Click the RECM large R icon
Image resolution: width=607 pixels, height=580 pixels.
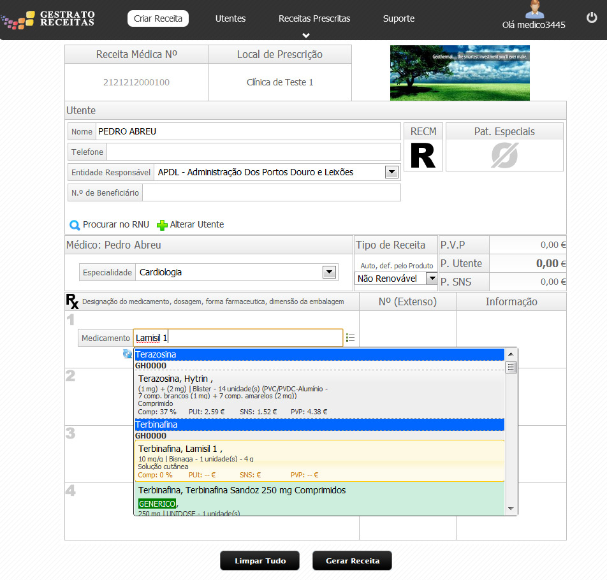click(423, 156)
